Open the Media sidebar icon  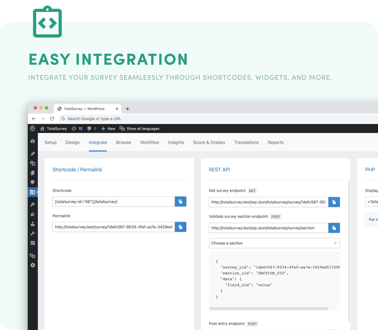33,163
